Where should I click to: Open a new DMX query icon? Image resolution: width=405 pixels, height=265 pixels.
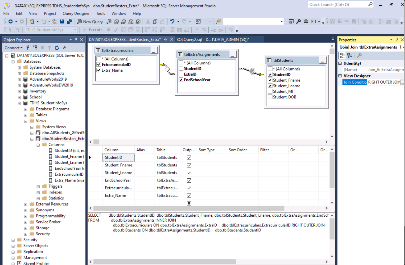point(124,22)
